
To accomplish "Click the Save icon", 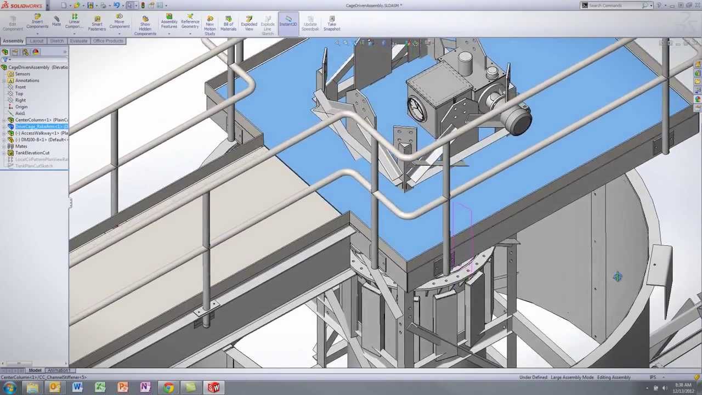I will pyautogui.click(x=90, y=5).
